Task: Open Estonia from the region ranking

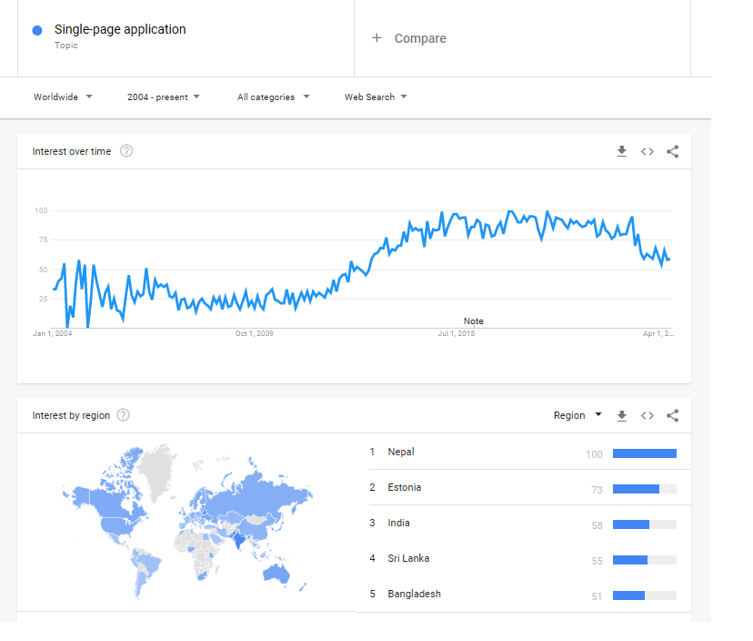Action: pyautogui.click(x=405, y=487)
